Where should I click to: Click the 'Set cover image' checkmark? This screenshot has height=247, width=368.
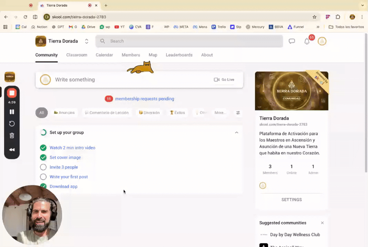(43, 158)
